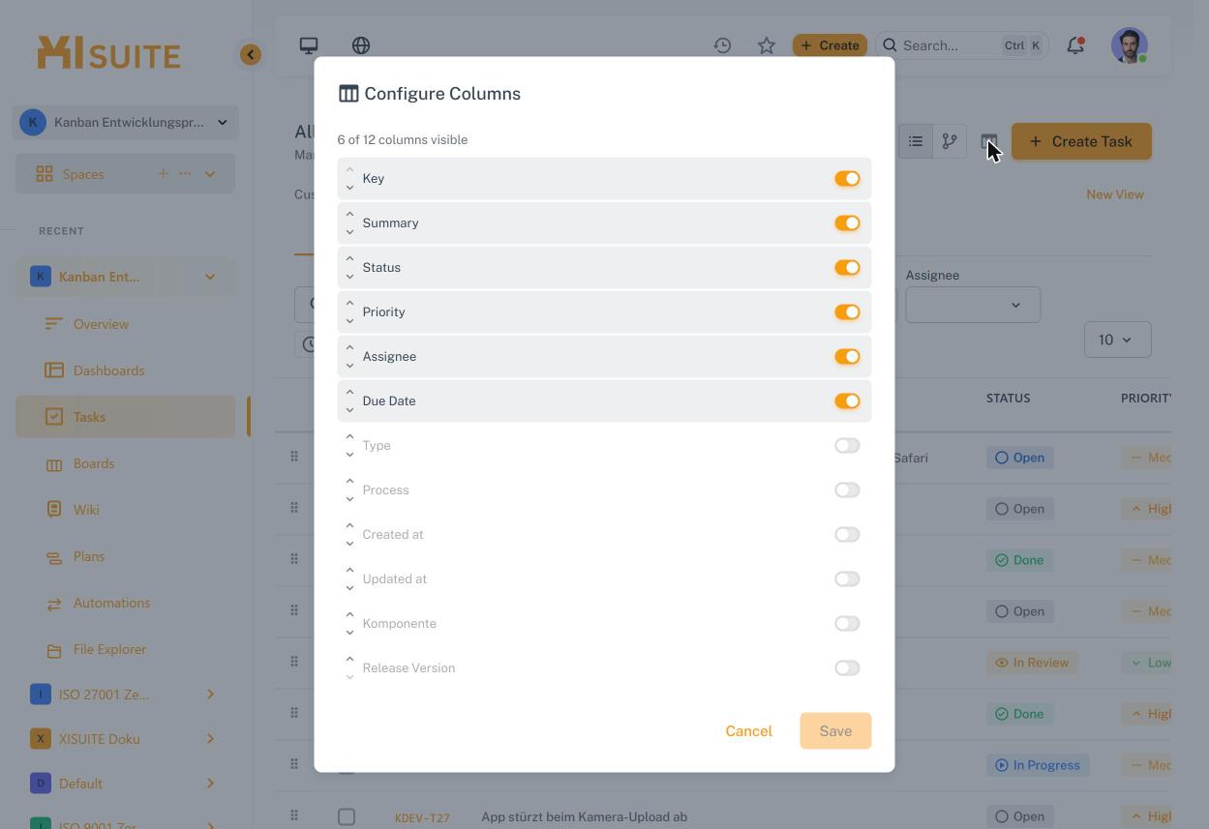Hide the Assignee column via toggle
Screen dimensions: 1209x829
tap(847, 357)
